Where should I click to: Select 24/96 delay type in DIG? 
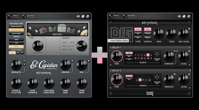pos(138,29)
